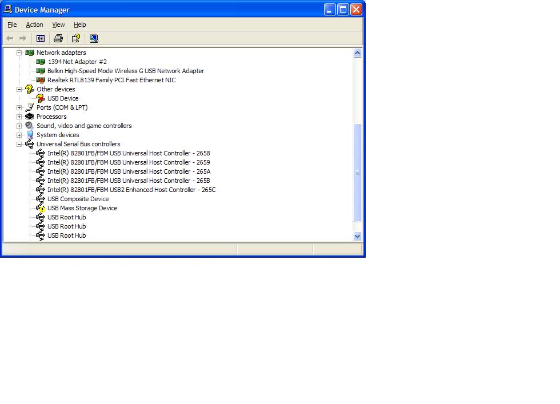Select the USB Mass Storage Device entry
560x404 pixels.
pos(82,208)
